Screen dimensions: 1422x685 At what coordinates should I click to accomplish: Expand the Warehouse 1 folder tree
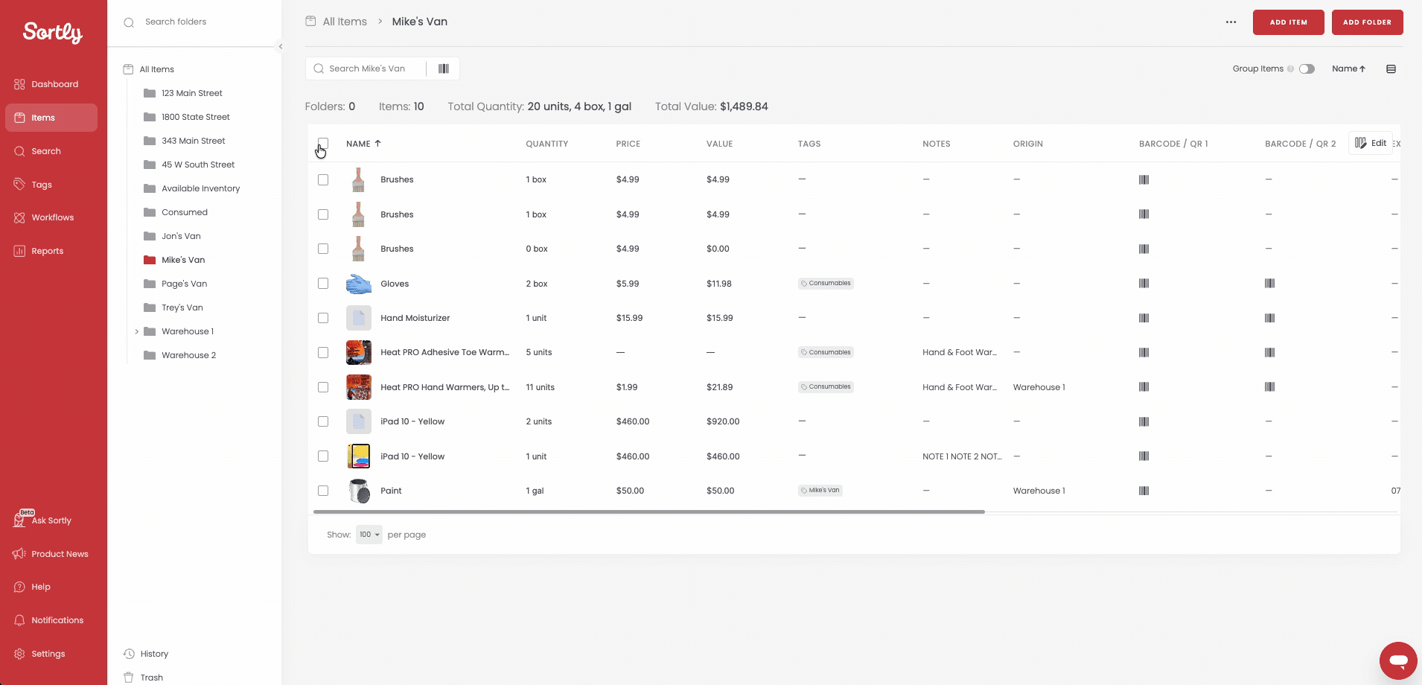coord(136,331)
